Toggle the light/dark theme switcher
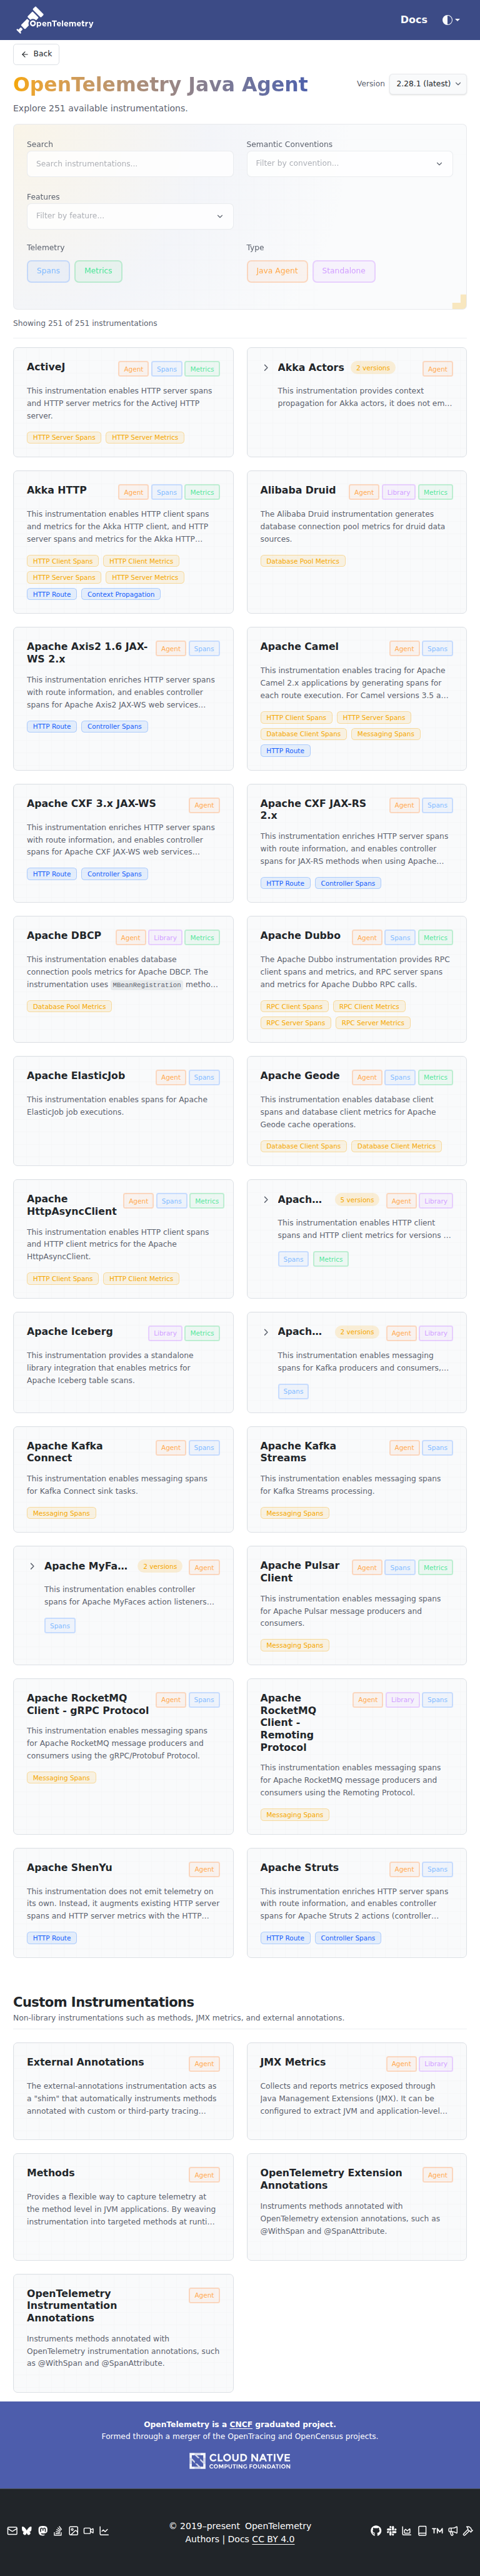 coord(450,20)
